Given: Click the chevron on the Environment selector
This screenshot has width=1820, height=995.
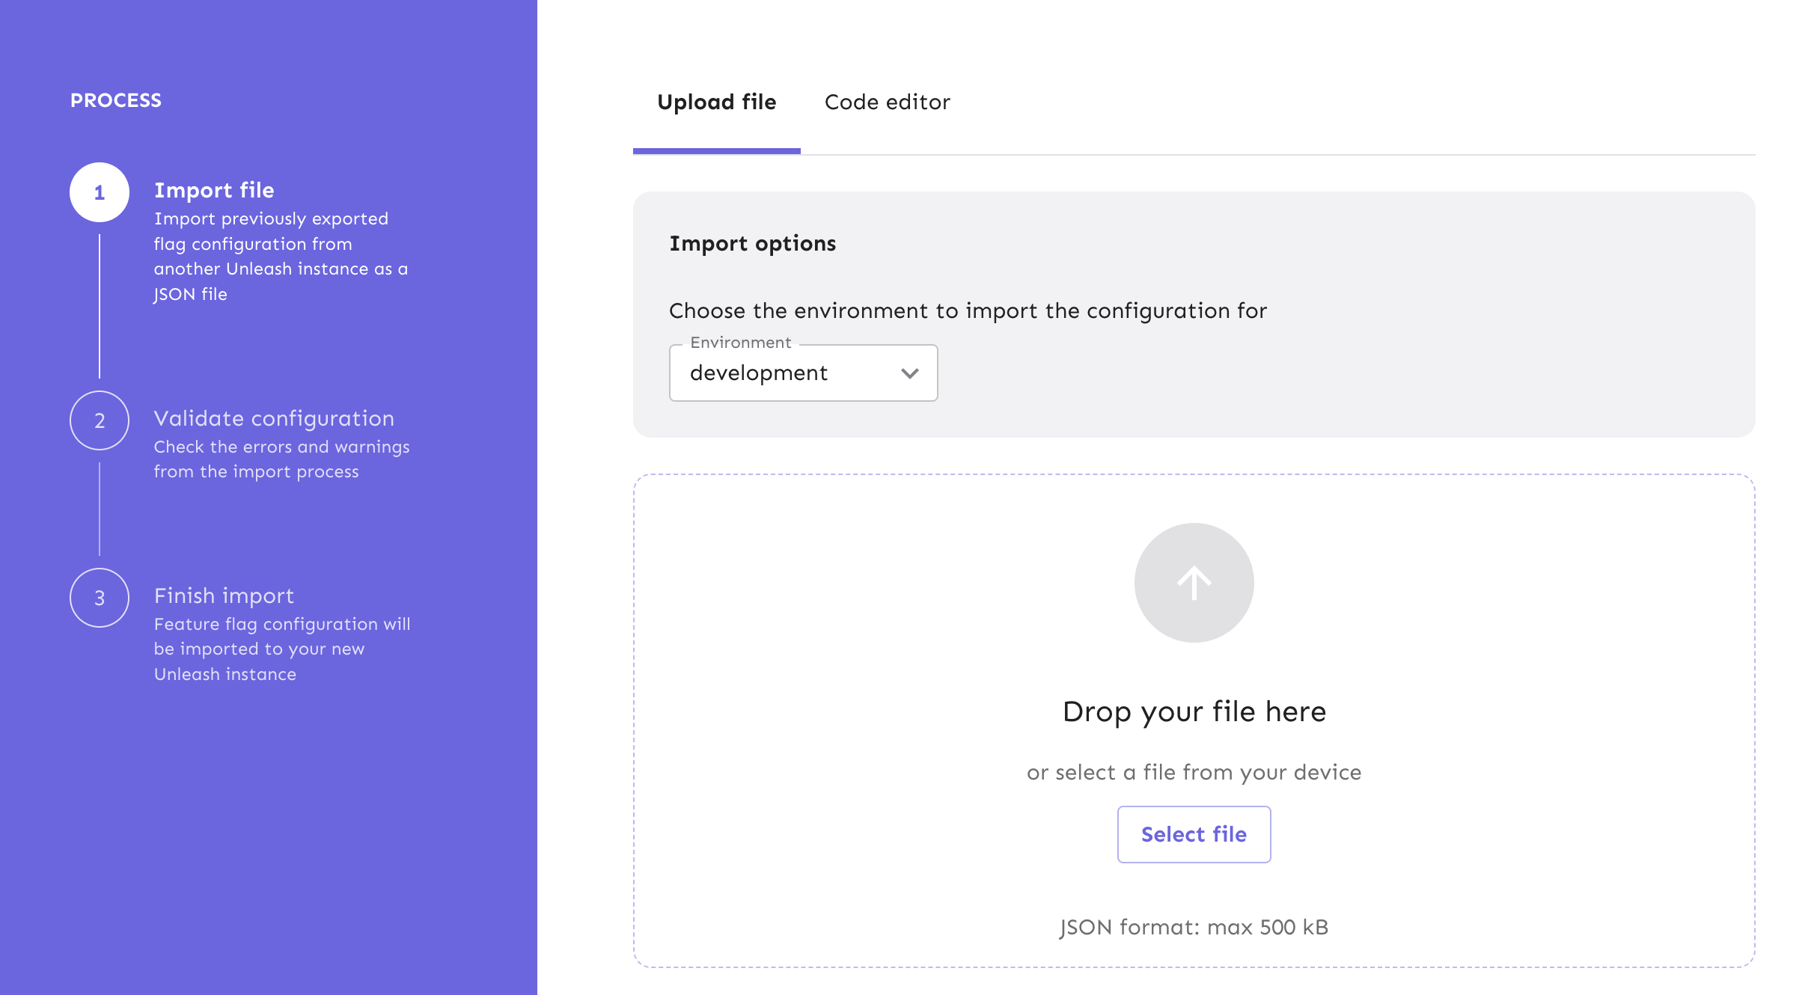Looking at the screenshot, I should pyautogui.click(x=909, y=373).
